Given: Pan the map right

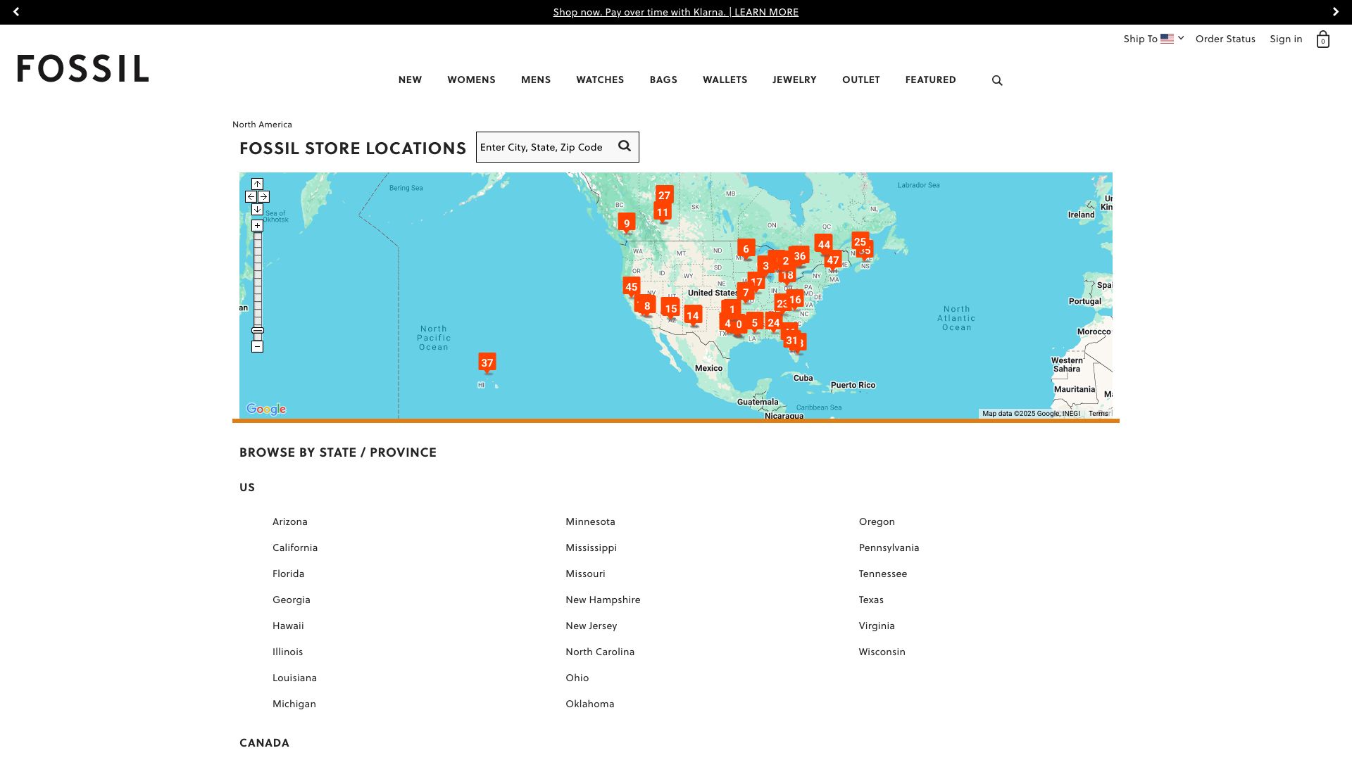Looking at the screenshot, I should point(263,196).
